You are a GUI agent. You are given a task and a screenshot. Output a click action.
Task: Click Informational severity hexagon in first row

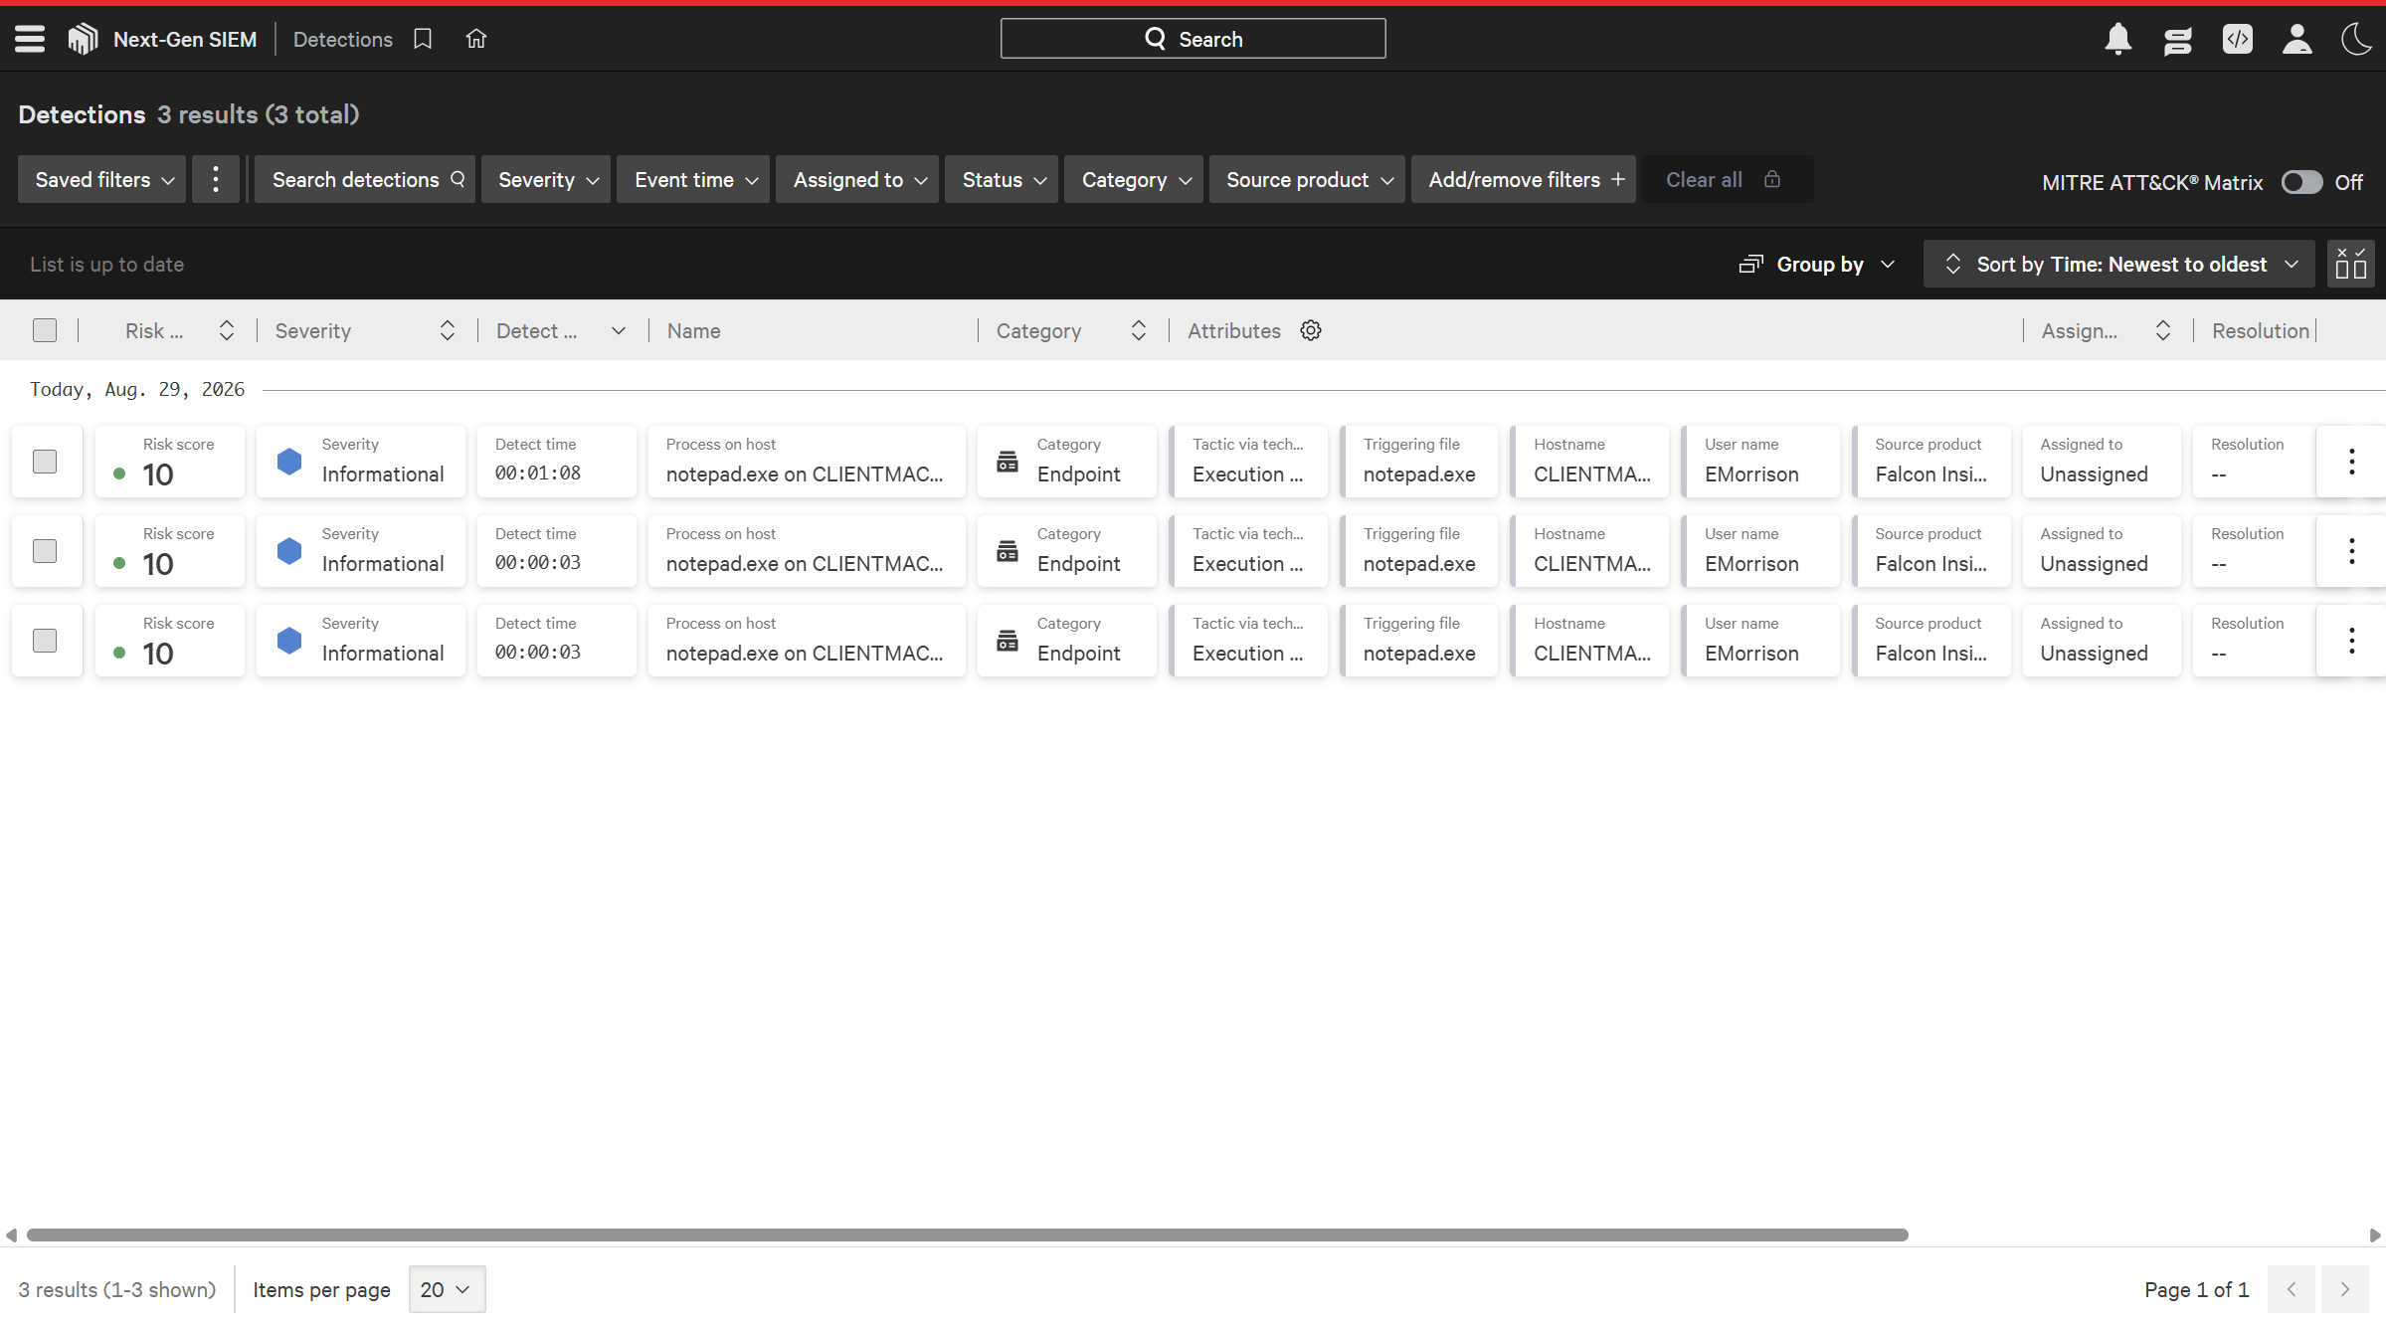289,462
